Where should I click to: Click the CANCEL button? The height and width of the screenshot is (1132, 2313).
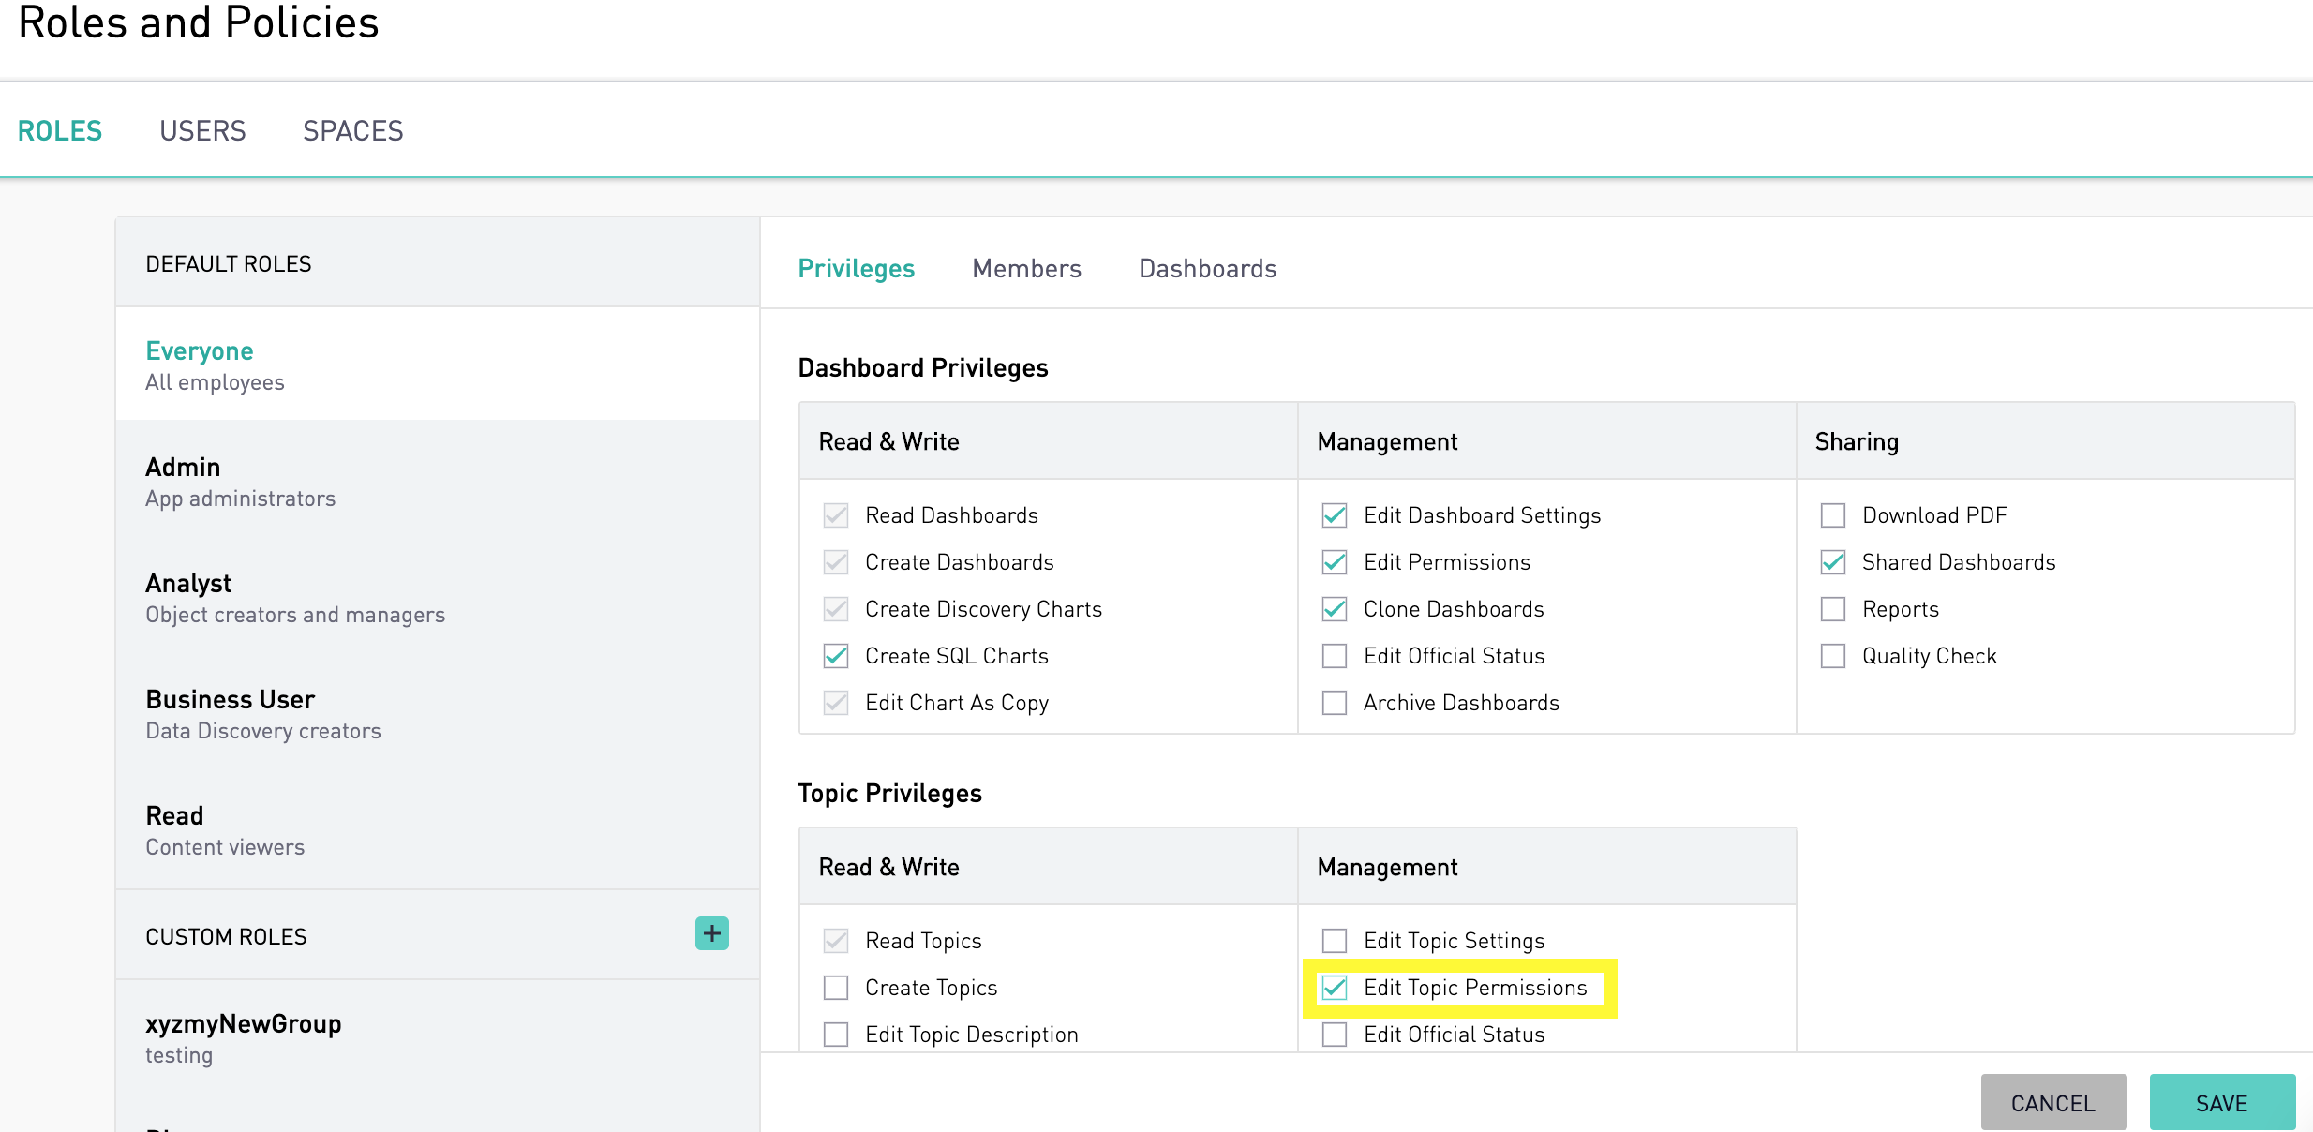2053,1103
